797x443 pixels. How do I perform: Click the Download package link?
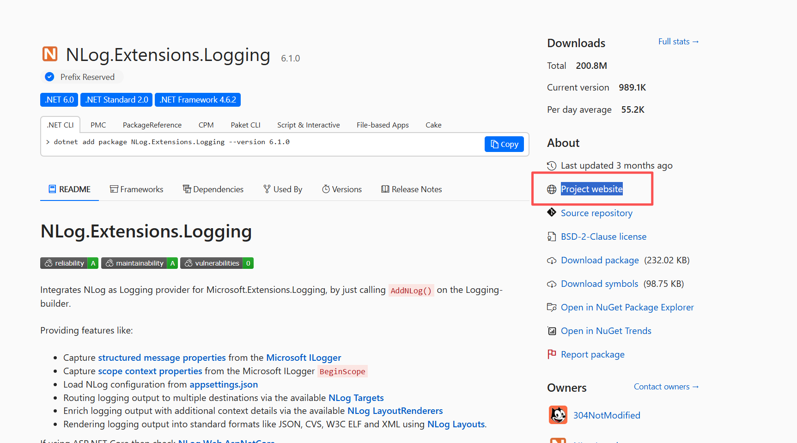click(600, 260)
